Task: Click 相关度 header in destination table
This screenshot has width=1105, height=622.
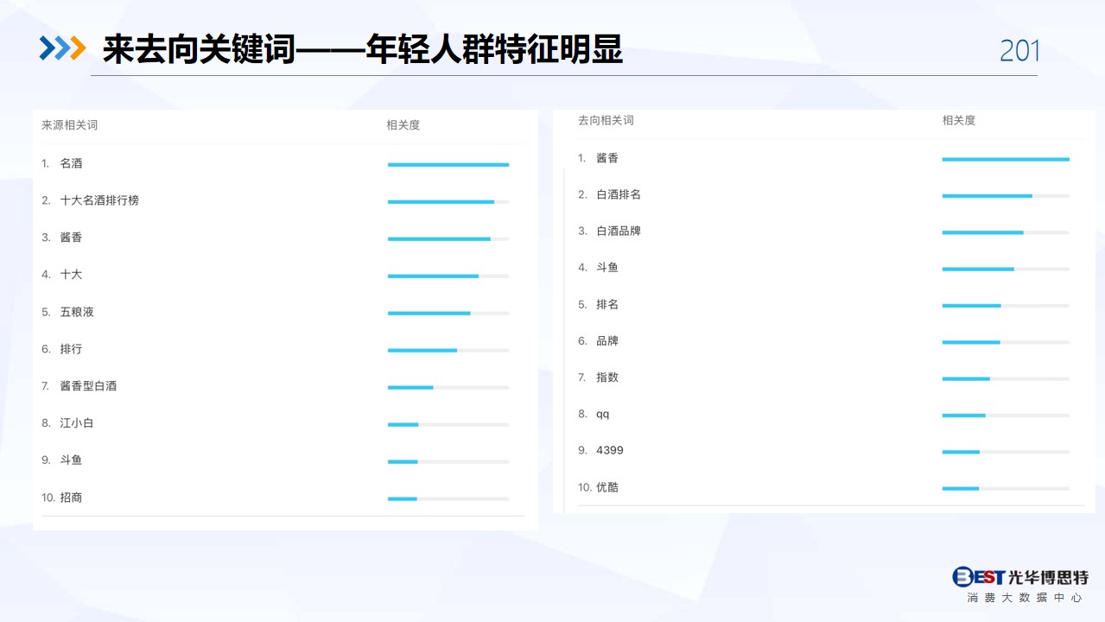Action: point(959,120)
